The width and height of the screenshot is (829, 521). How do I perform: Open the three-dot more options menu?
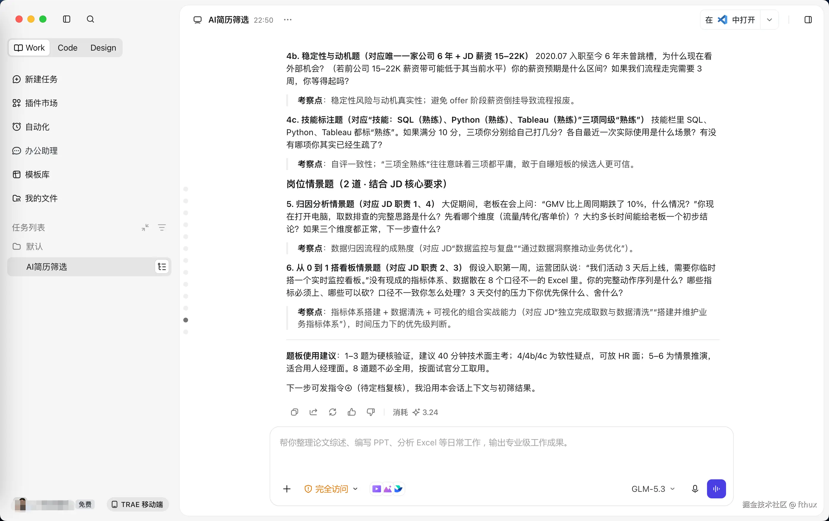tap(287, 20)
